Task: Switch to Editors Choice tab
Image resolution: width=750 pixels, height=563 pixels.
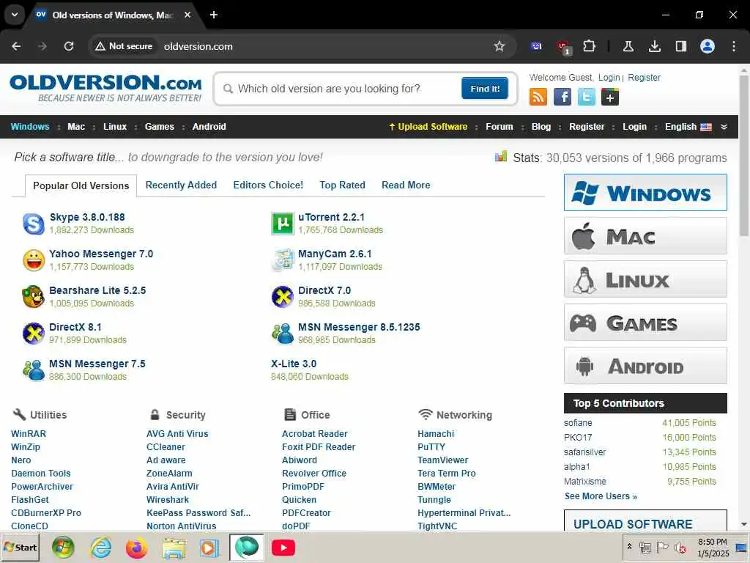Action: coord(268,185)
